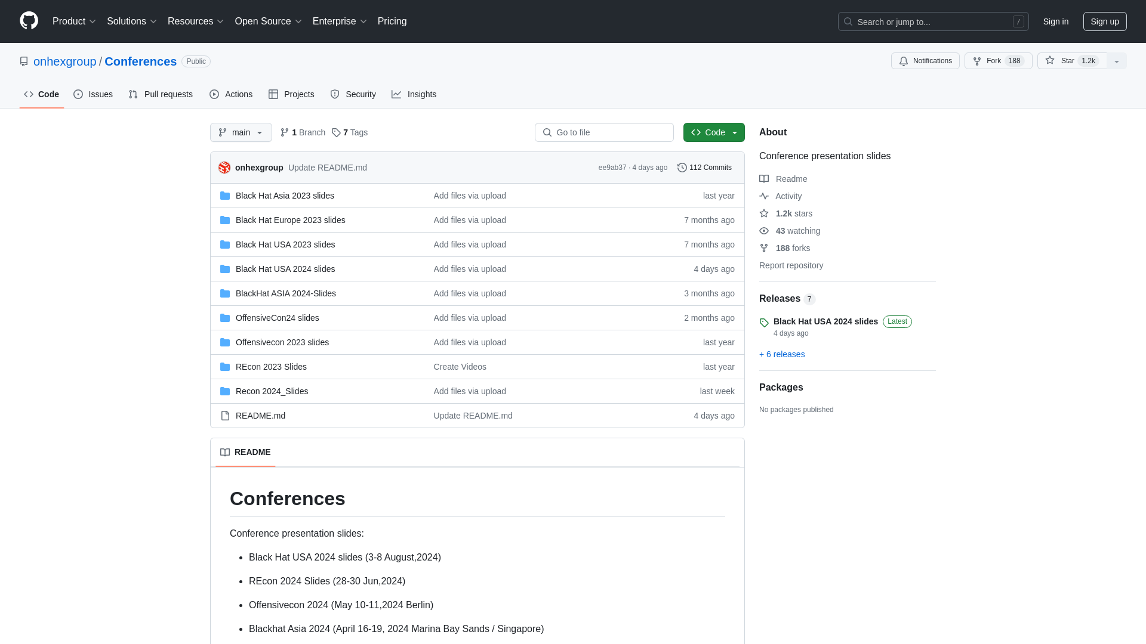The image size is (1146, 644).
Task: Click the history clock icon near 112 Commits
Action: 682,168
